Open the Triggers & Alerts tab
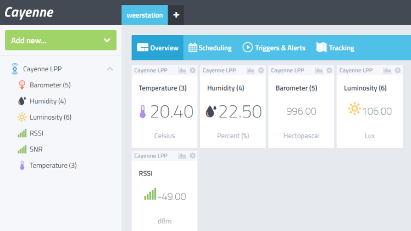 coord(274,48)
